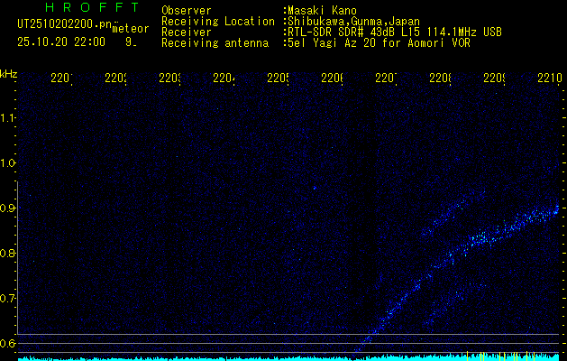Click the 2210 time marker
The height and width of the screenshot is (361, 567).
(550, 79)
